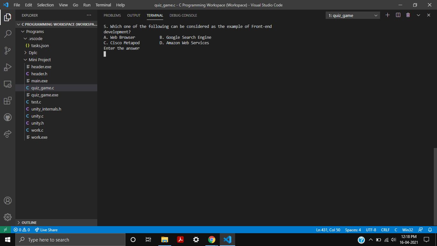
Task: Open the Accounts icon near the bottom
Action: 8,201
